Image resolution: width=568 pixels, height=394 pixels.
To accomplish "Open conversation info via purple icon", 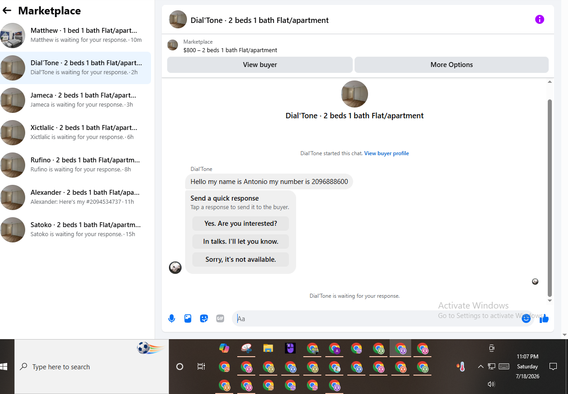I will pyautogui.click(x=540, y=19).
